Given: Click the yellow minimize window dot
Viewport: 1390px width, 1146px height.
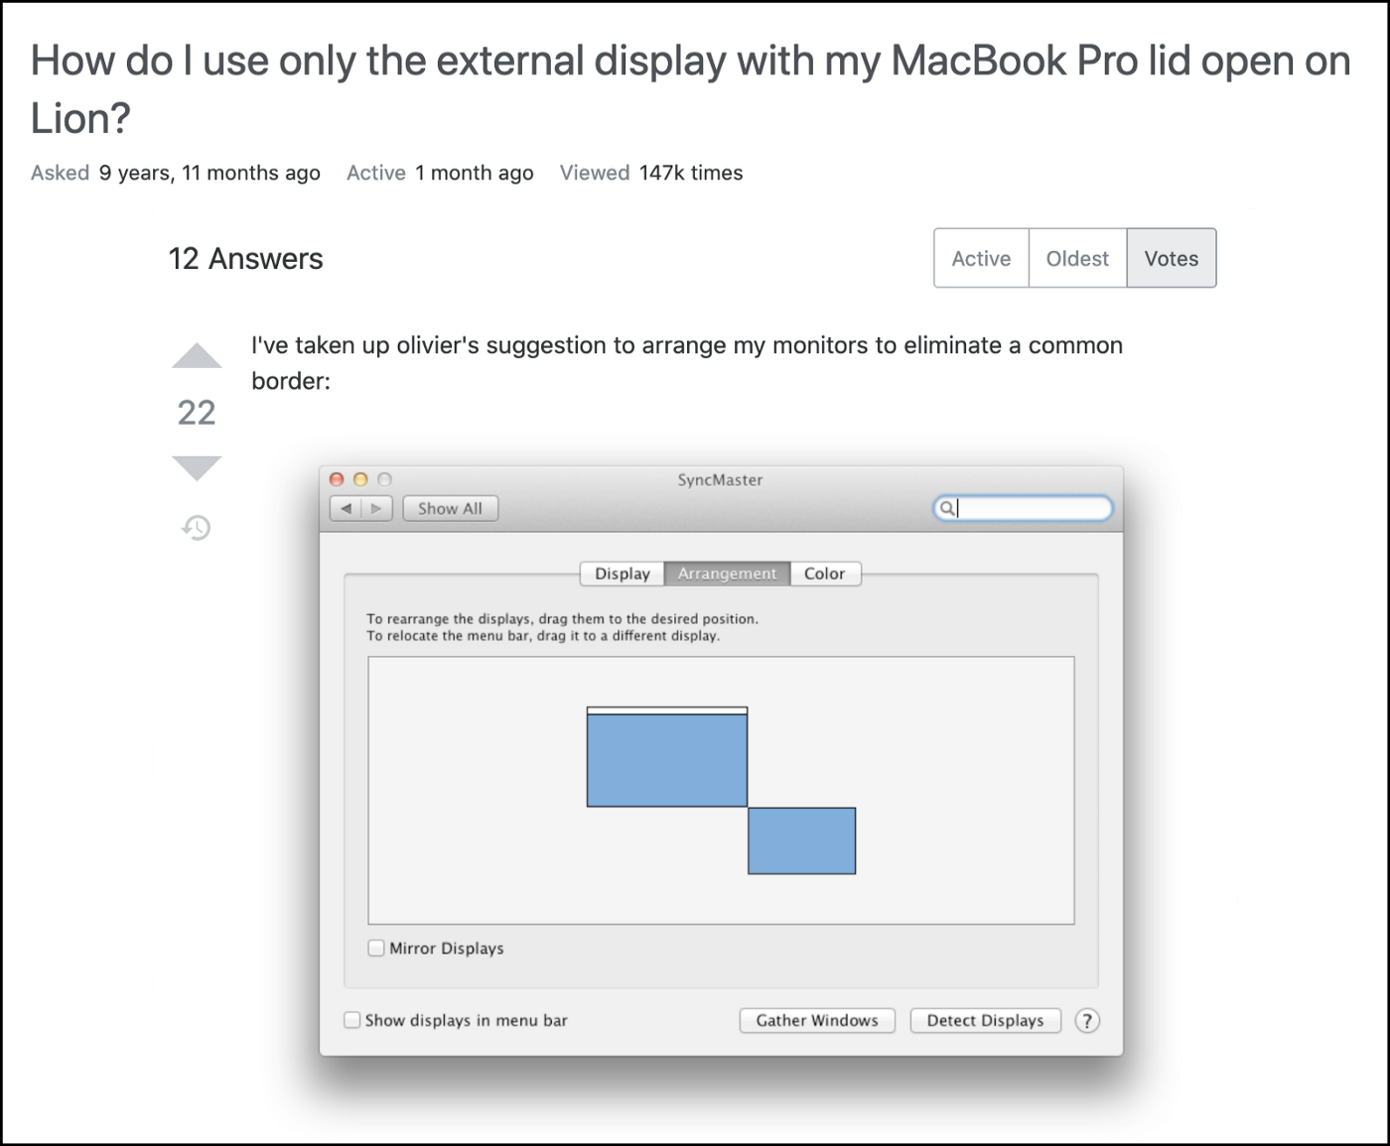Looking at the screenshot, I should 360,479.
